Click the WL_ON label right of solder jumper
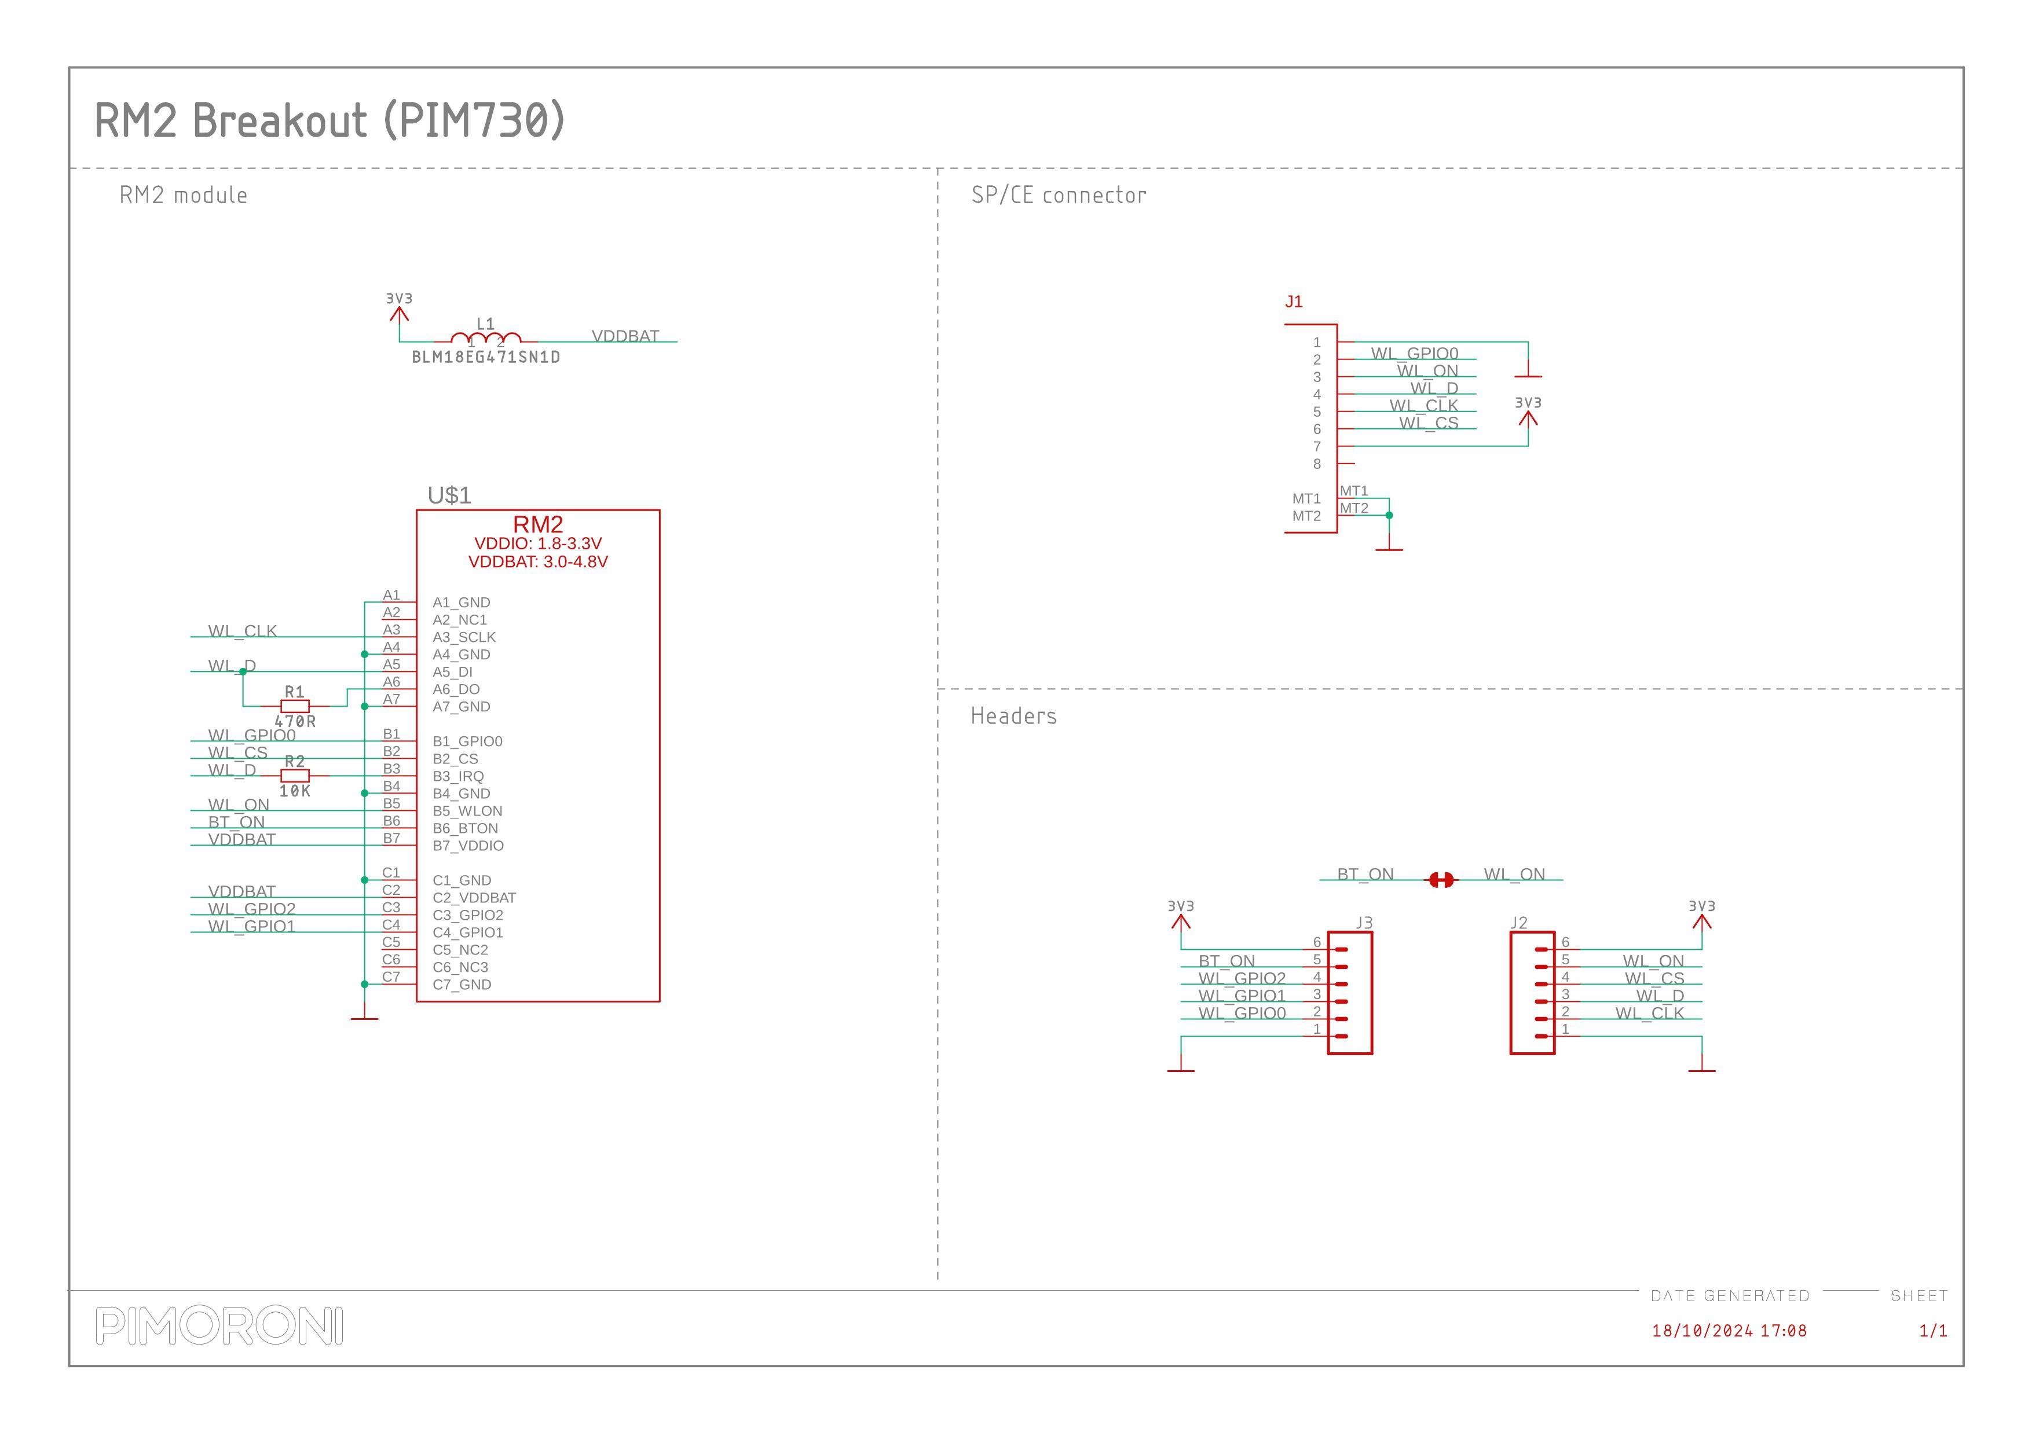 [x=1514, y=874]
